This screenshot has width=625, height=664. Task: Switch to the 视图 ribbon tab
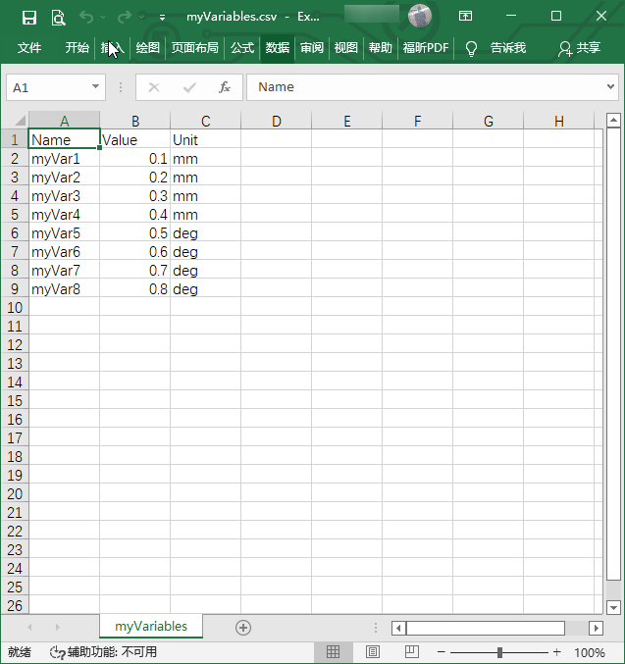tap(346, 47)
